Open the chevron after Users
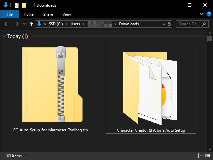Image resolution: width=213 pixels, height=160 pixels. click(84, 24)
